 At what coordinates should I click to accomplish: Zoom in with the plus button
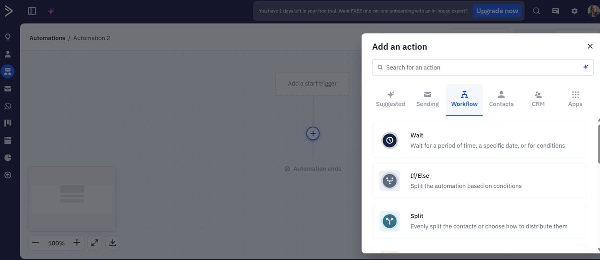(77, 243)
